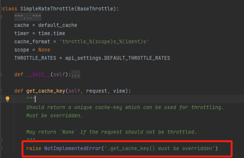
Task: Click the 'Must be overridden.' docstring line
Action: 54,115
